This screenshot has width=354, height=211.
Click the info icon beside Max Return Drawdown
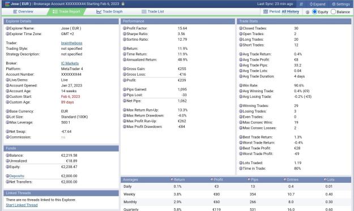[x=125, y=115]
